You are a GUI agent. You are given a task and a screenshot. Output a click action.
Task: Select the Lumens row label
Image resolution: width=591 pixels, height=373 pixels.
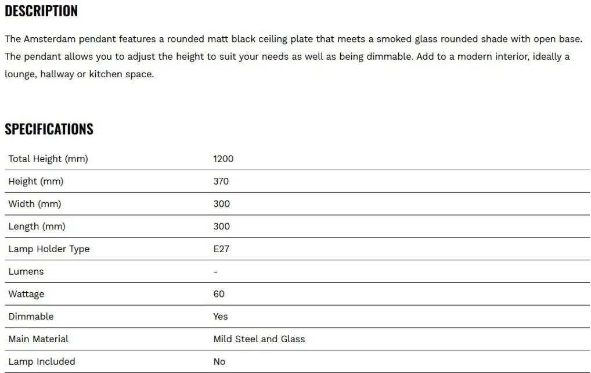click(26, 271)
